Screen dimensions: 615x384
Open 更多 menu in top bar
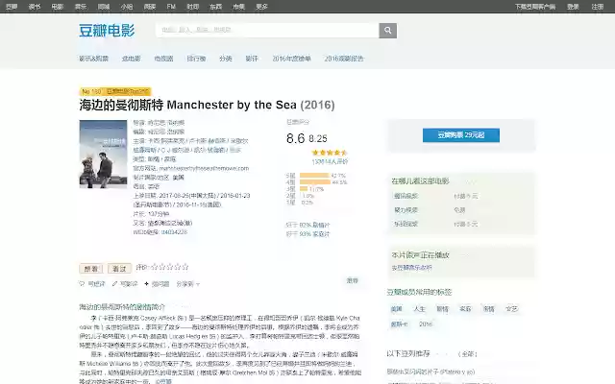261,7
